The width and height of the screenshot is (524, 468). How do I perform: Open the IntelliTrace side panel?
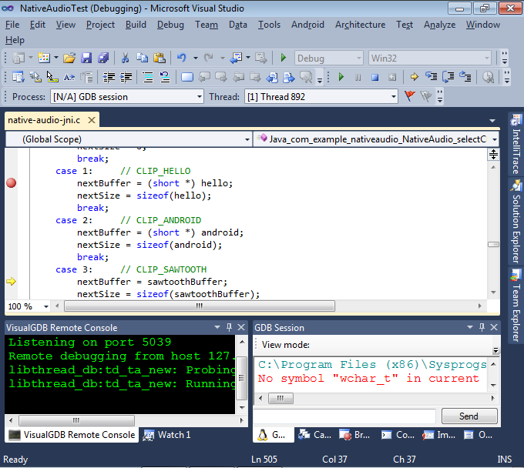click(x=516, y=144)
